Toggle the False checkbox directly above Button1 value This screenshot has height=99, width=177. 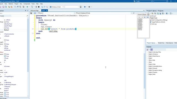(x=5, y=28)
